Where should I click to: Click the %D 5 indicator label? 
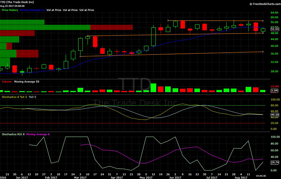coord(33,97)
